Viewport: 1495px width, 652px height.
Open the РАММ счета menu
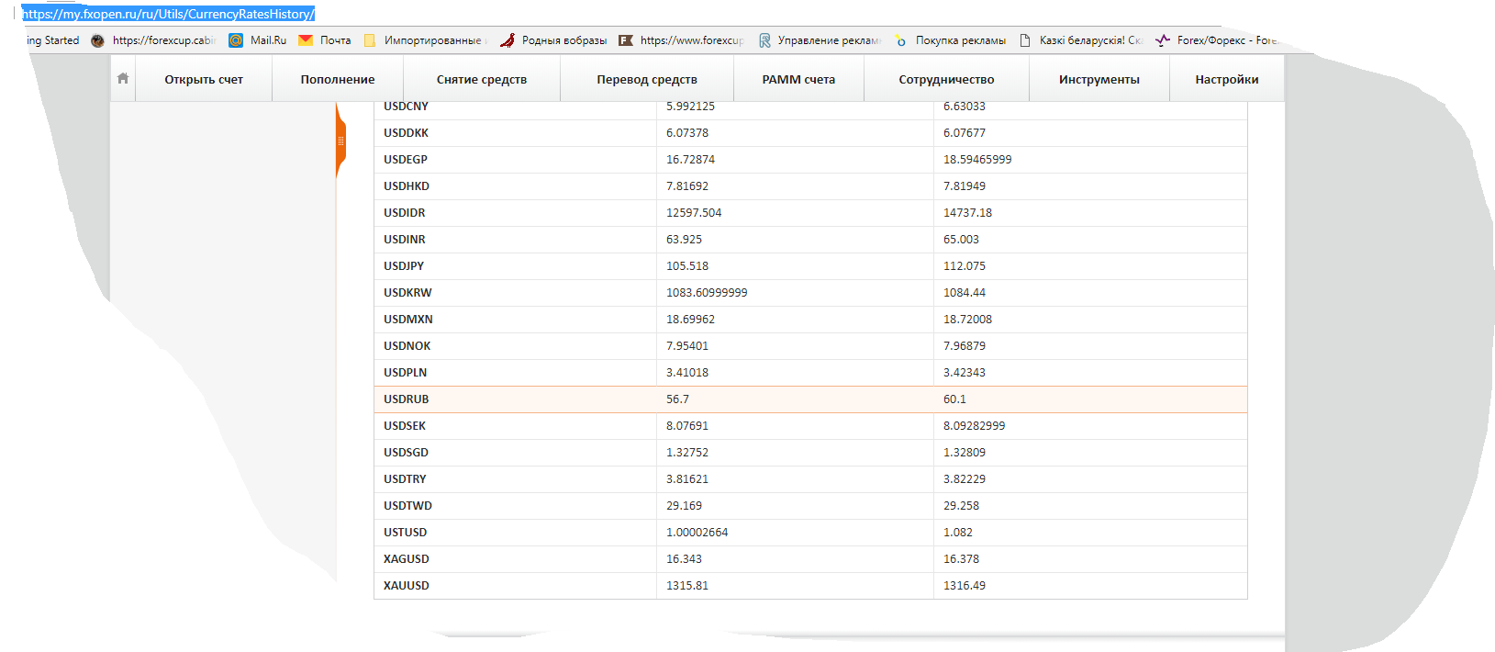[798, 80]
